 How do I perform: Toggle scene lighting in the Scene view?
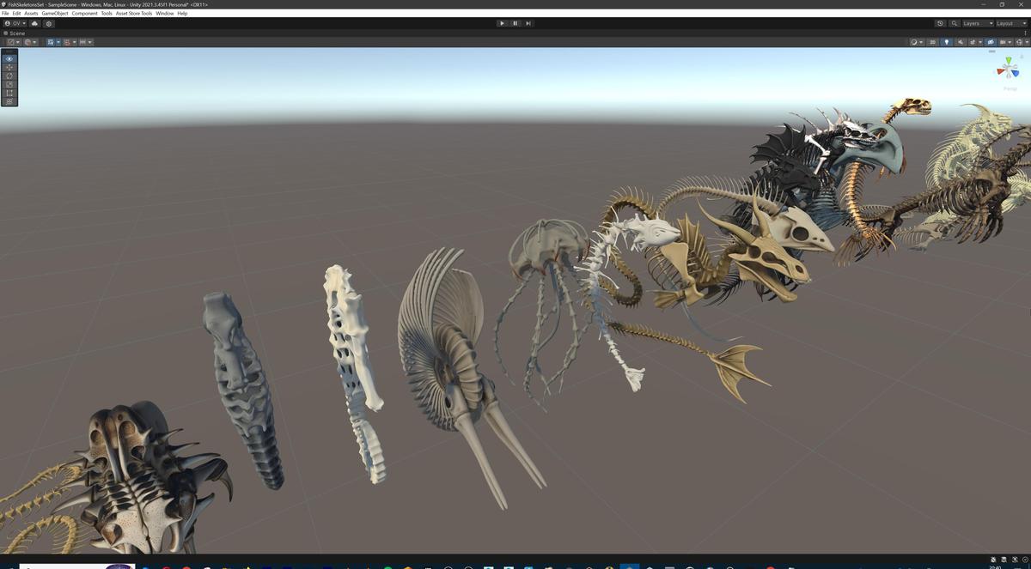(x=947, y=41)
